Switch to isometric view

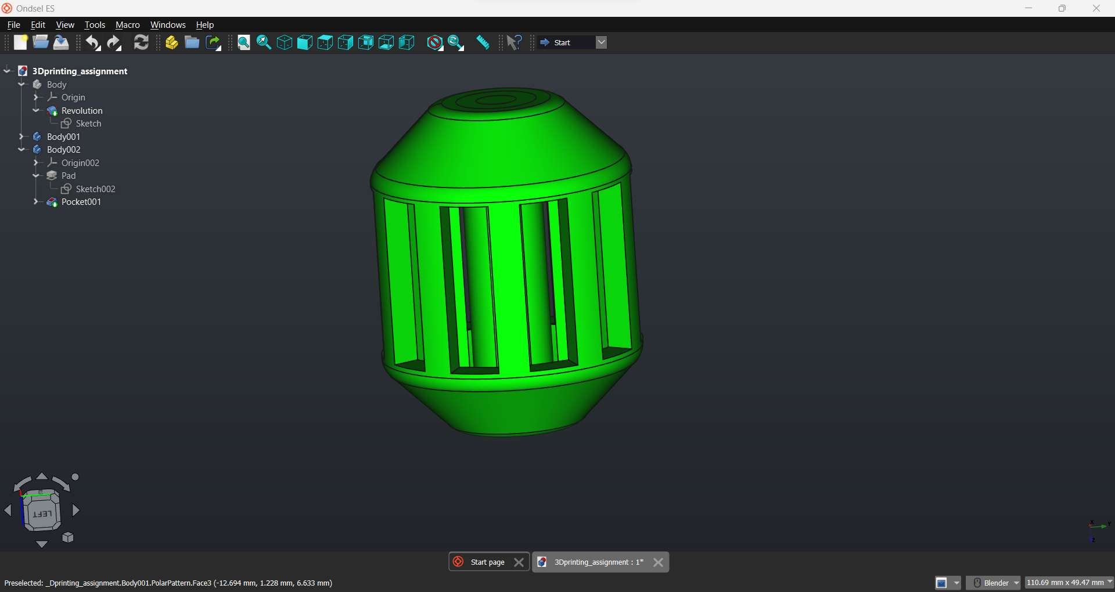(285, 43)
